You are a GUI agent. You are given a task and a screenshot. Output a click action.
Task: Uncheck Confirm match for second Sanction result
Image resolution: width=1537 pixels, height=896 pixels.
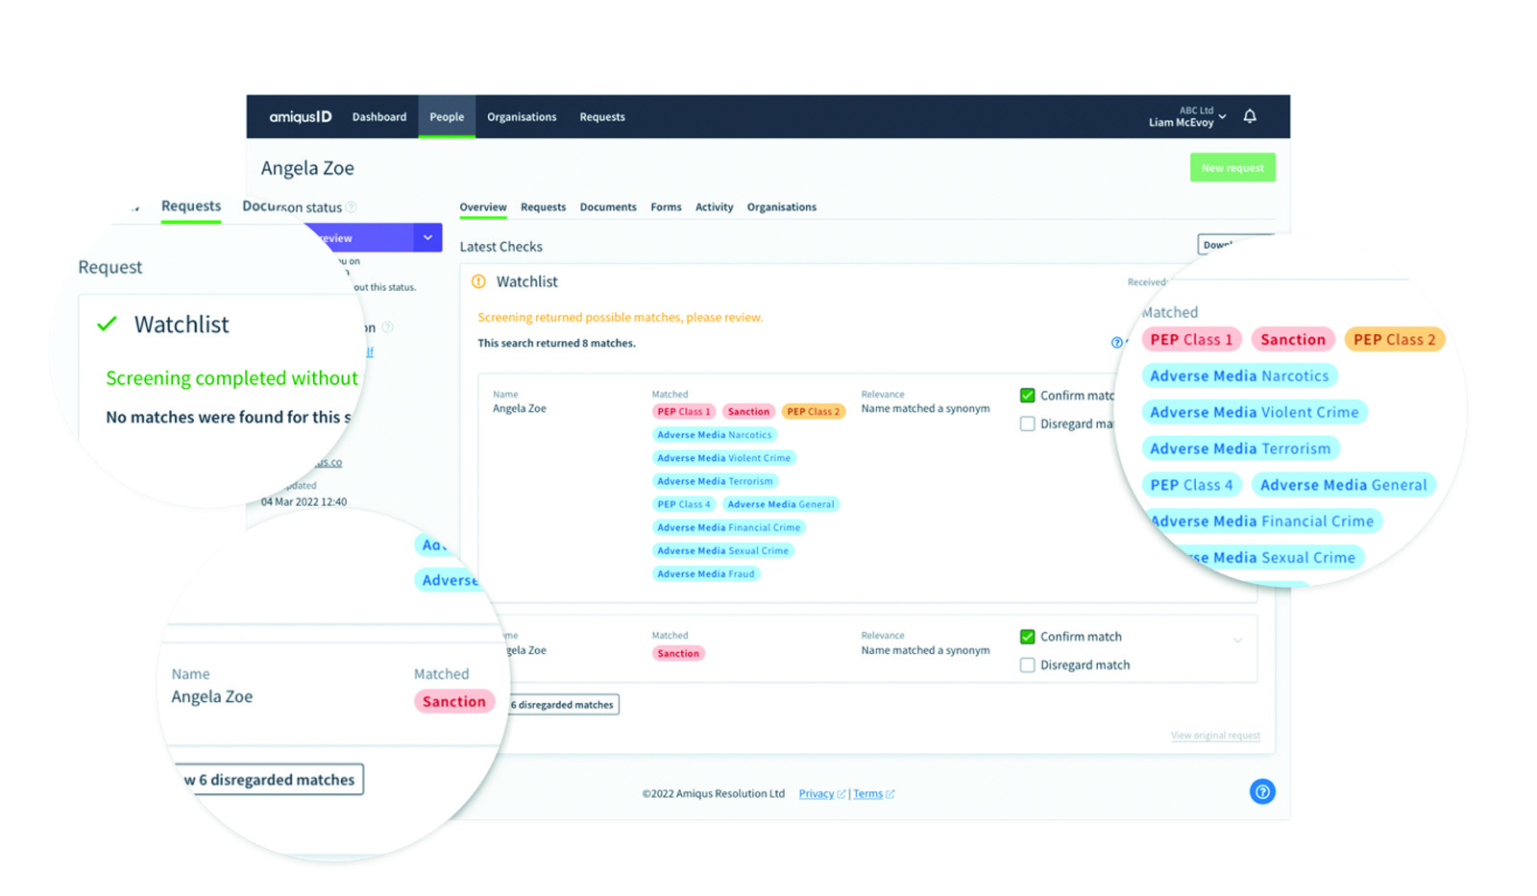(x=1027, y=637)
